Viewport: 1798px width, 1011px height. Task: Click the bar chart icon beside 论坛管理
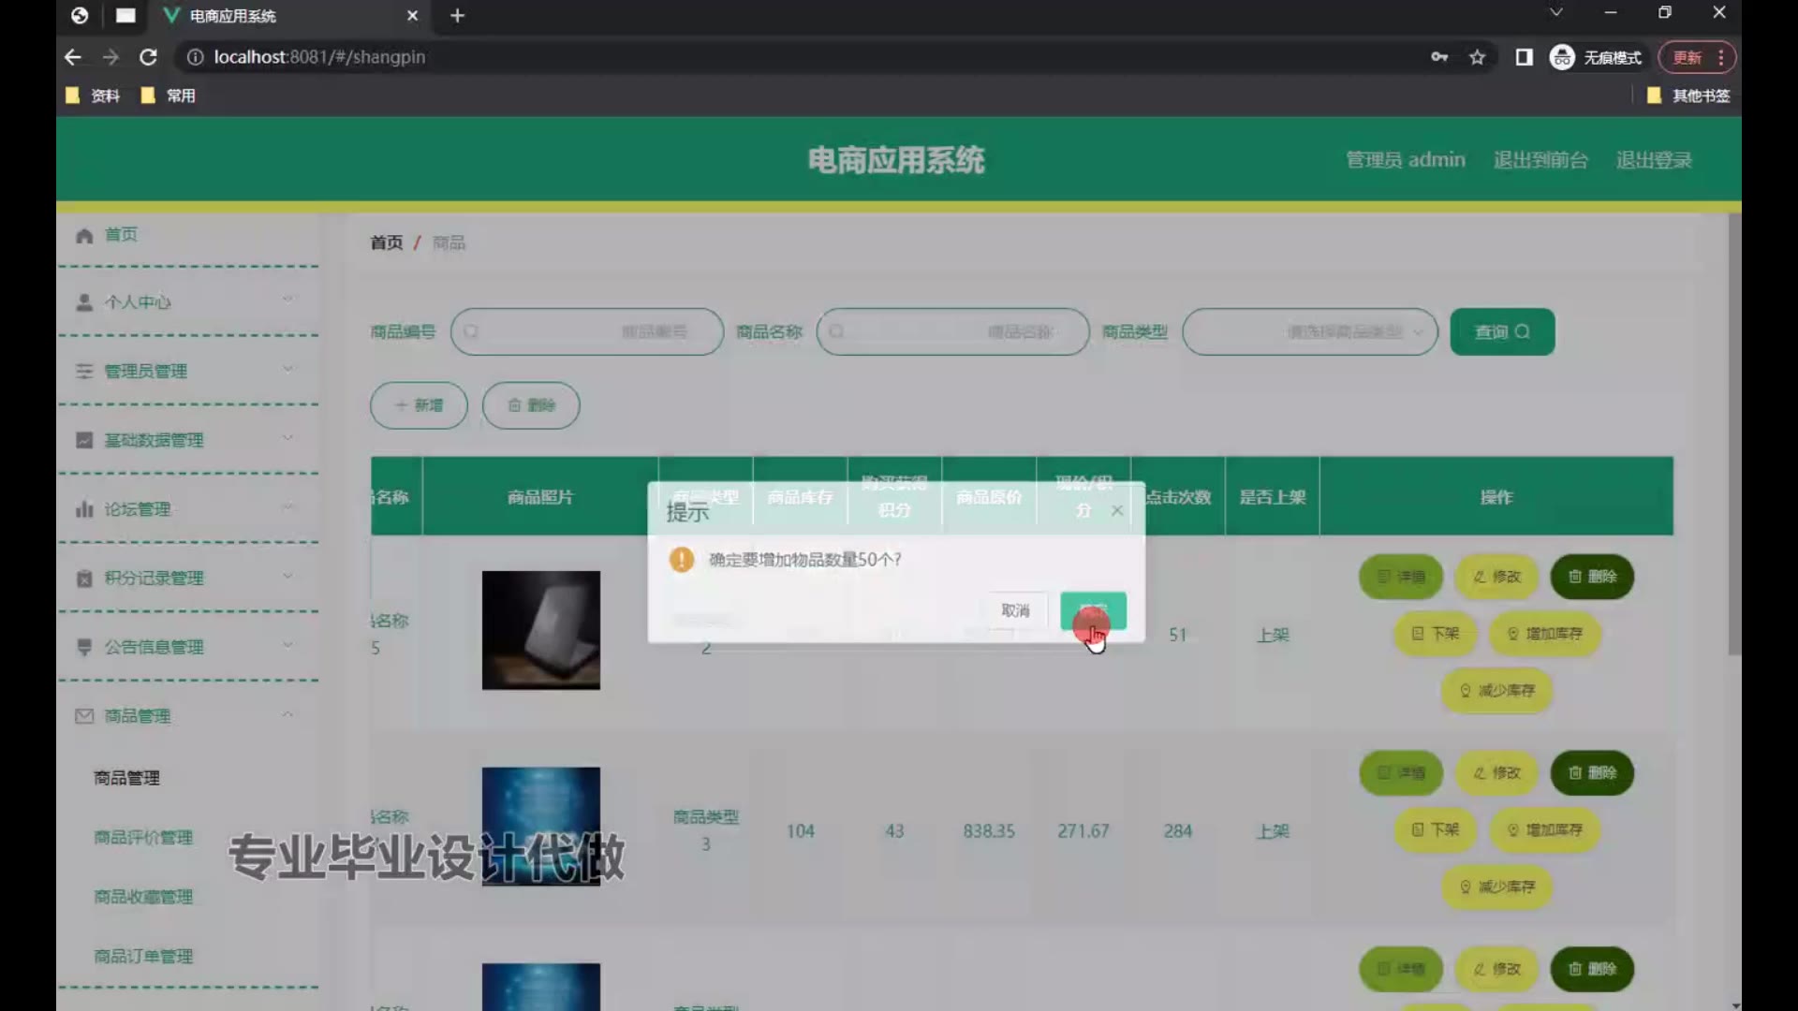click(84, 509)
